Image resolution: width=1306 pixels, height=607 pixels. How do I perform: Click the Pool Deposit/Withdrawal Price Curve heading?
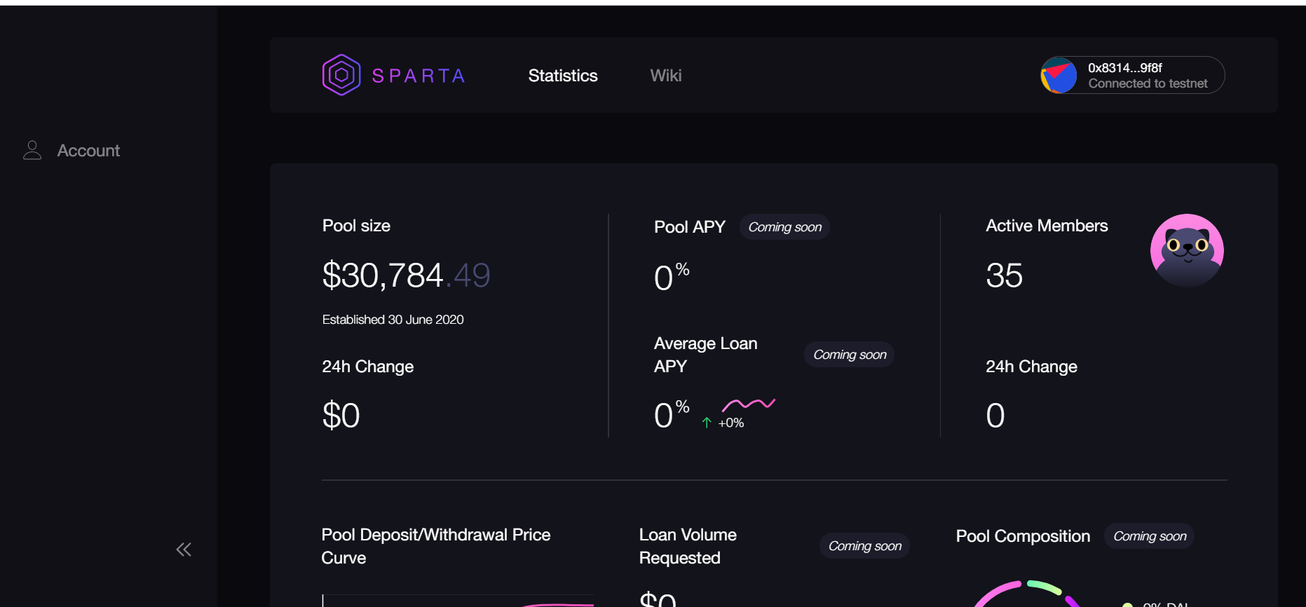point(436,546)
